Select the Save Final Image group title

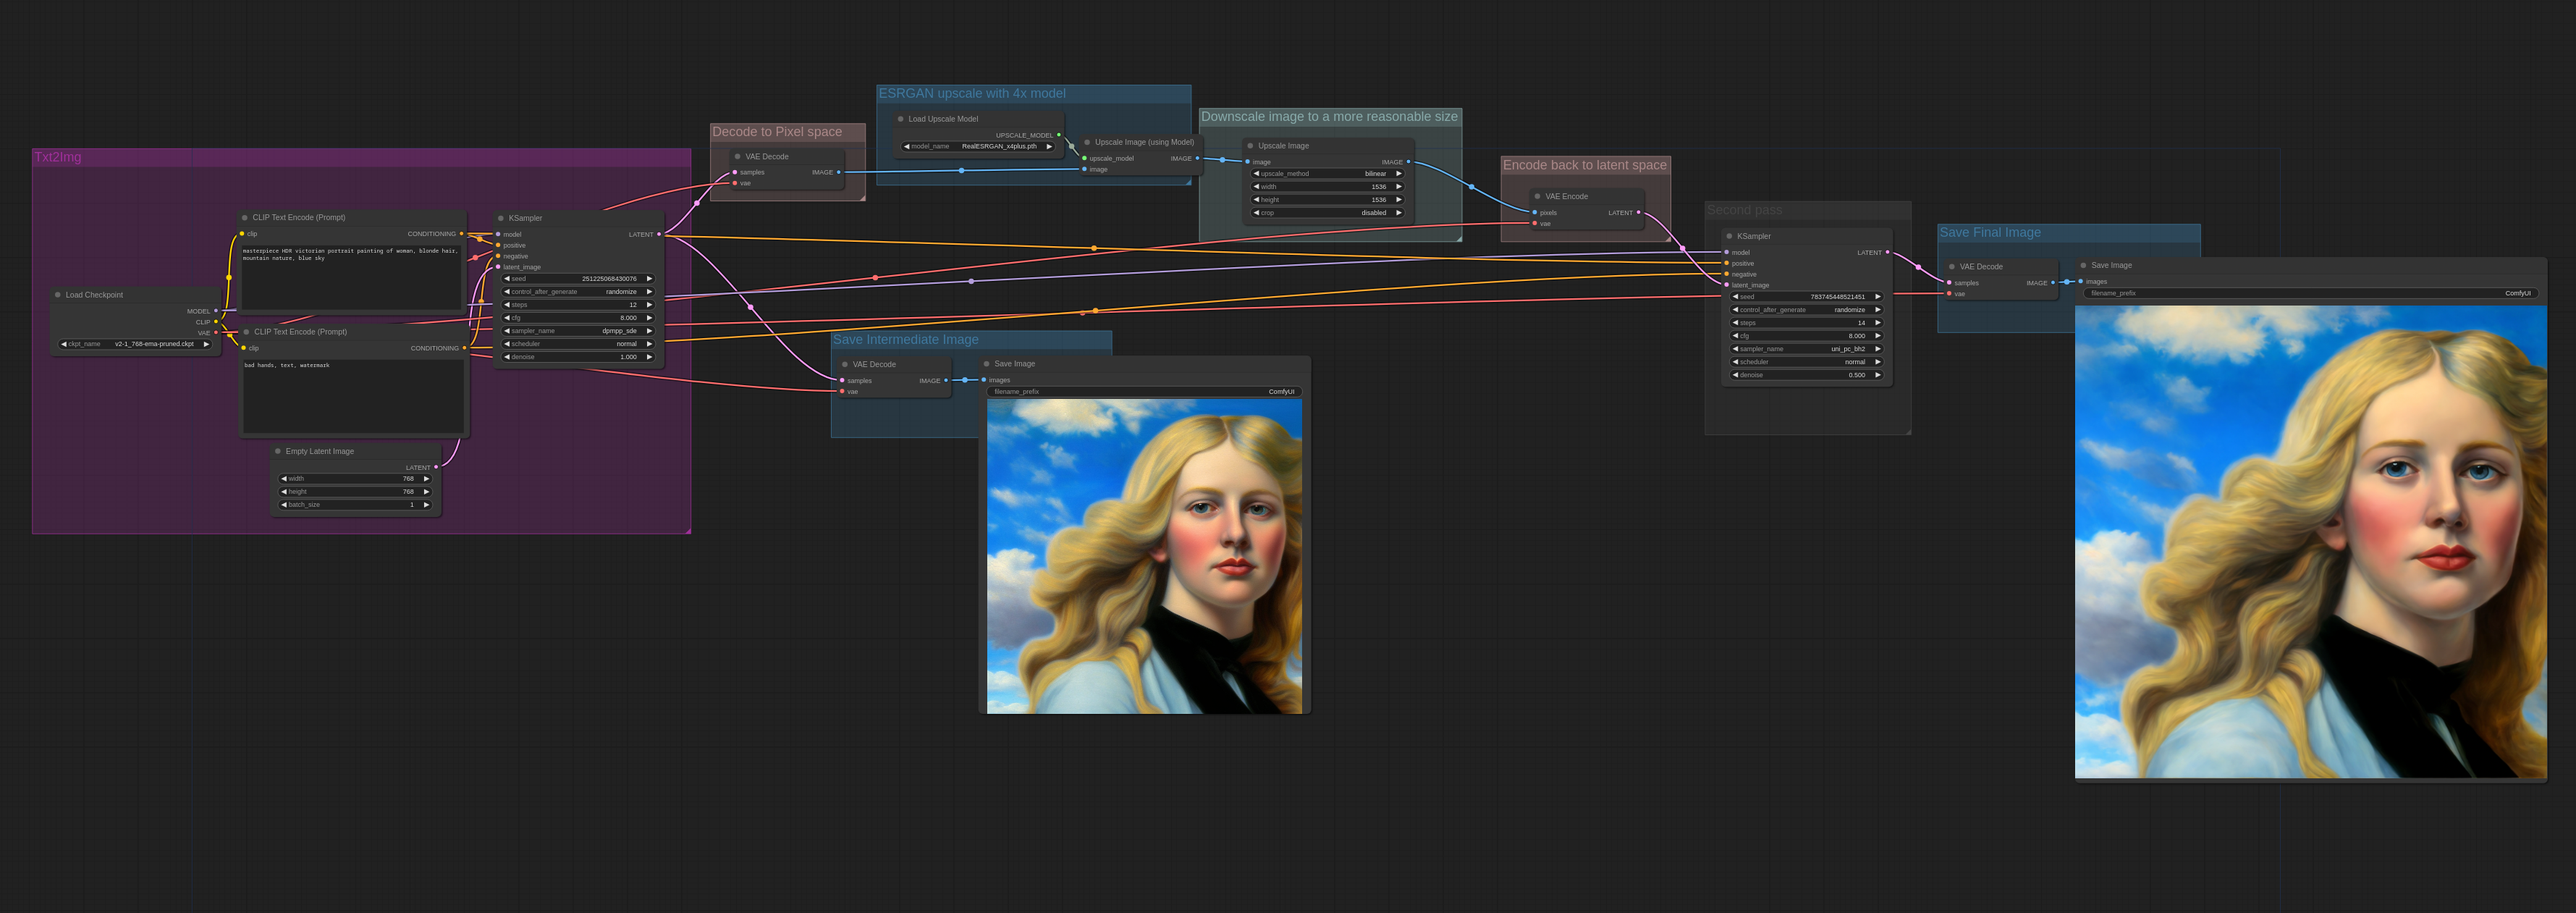click(x=1989, y=233)
